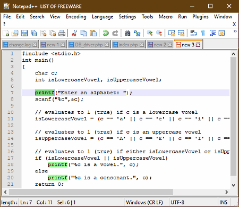
Task: Click the vertical scrollbar thumb
Action: (x=233, y=116)
